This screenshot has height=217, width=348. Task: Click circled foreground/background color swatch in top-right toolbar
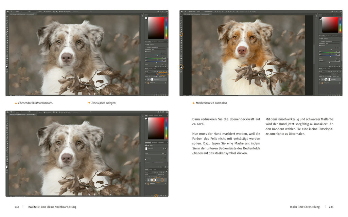(181, 67)
